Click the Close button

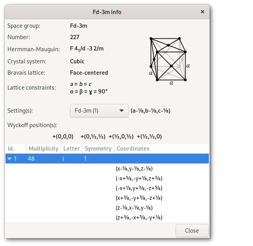[192, 230]
